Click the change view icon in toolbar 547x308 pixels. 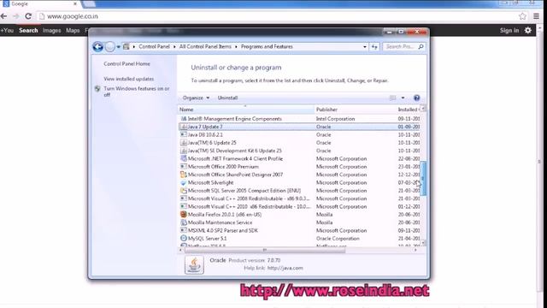(x=393, y=98)
